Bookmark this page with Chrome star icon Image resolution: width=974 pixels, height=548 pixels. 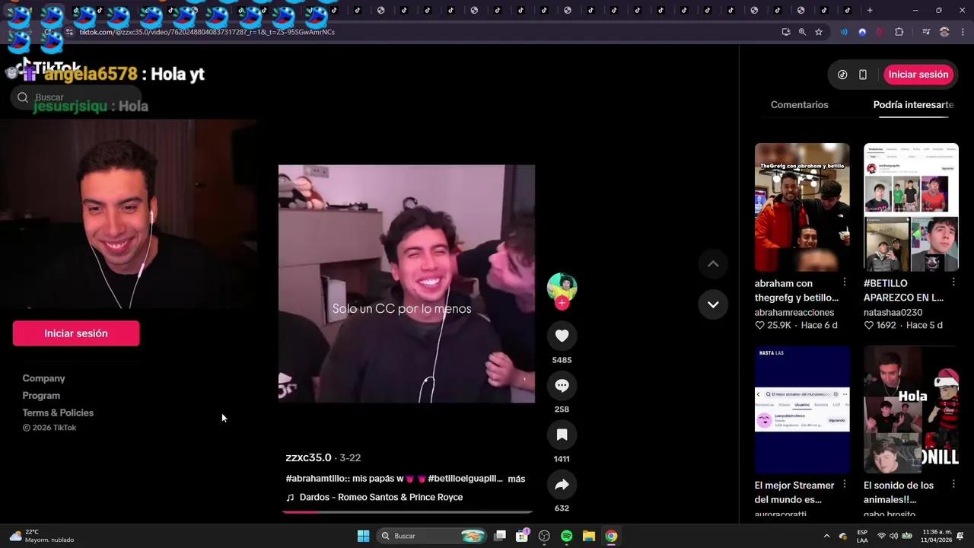pyautogui.click(x=819, y=32)
